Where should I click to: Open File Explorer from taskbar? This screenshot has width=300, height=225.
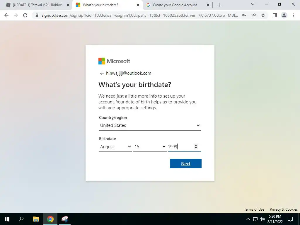36,219
